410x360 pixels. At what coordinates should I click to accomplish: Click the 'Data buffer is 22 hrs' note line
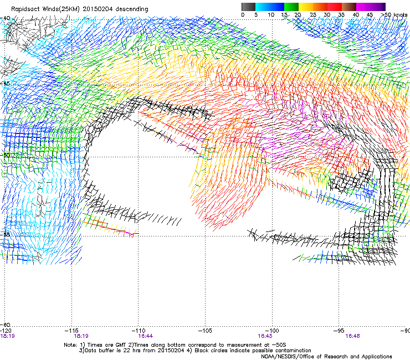tap(196, 351)
